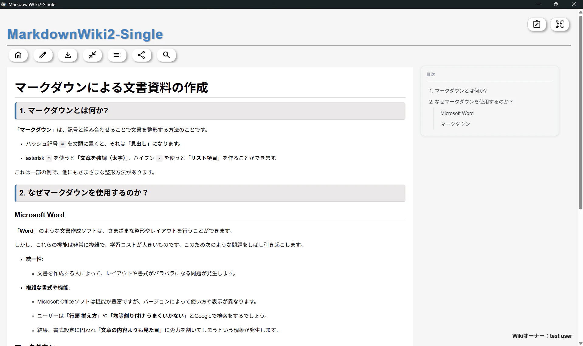Click the '目次' table of contents label
The width and height of the screenshot is (583, 346).
pos(431,74)
